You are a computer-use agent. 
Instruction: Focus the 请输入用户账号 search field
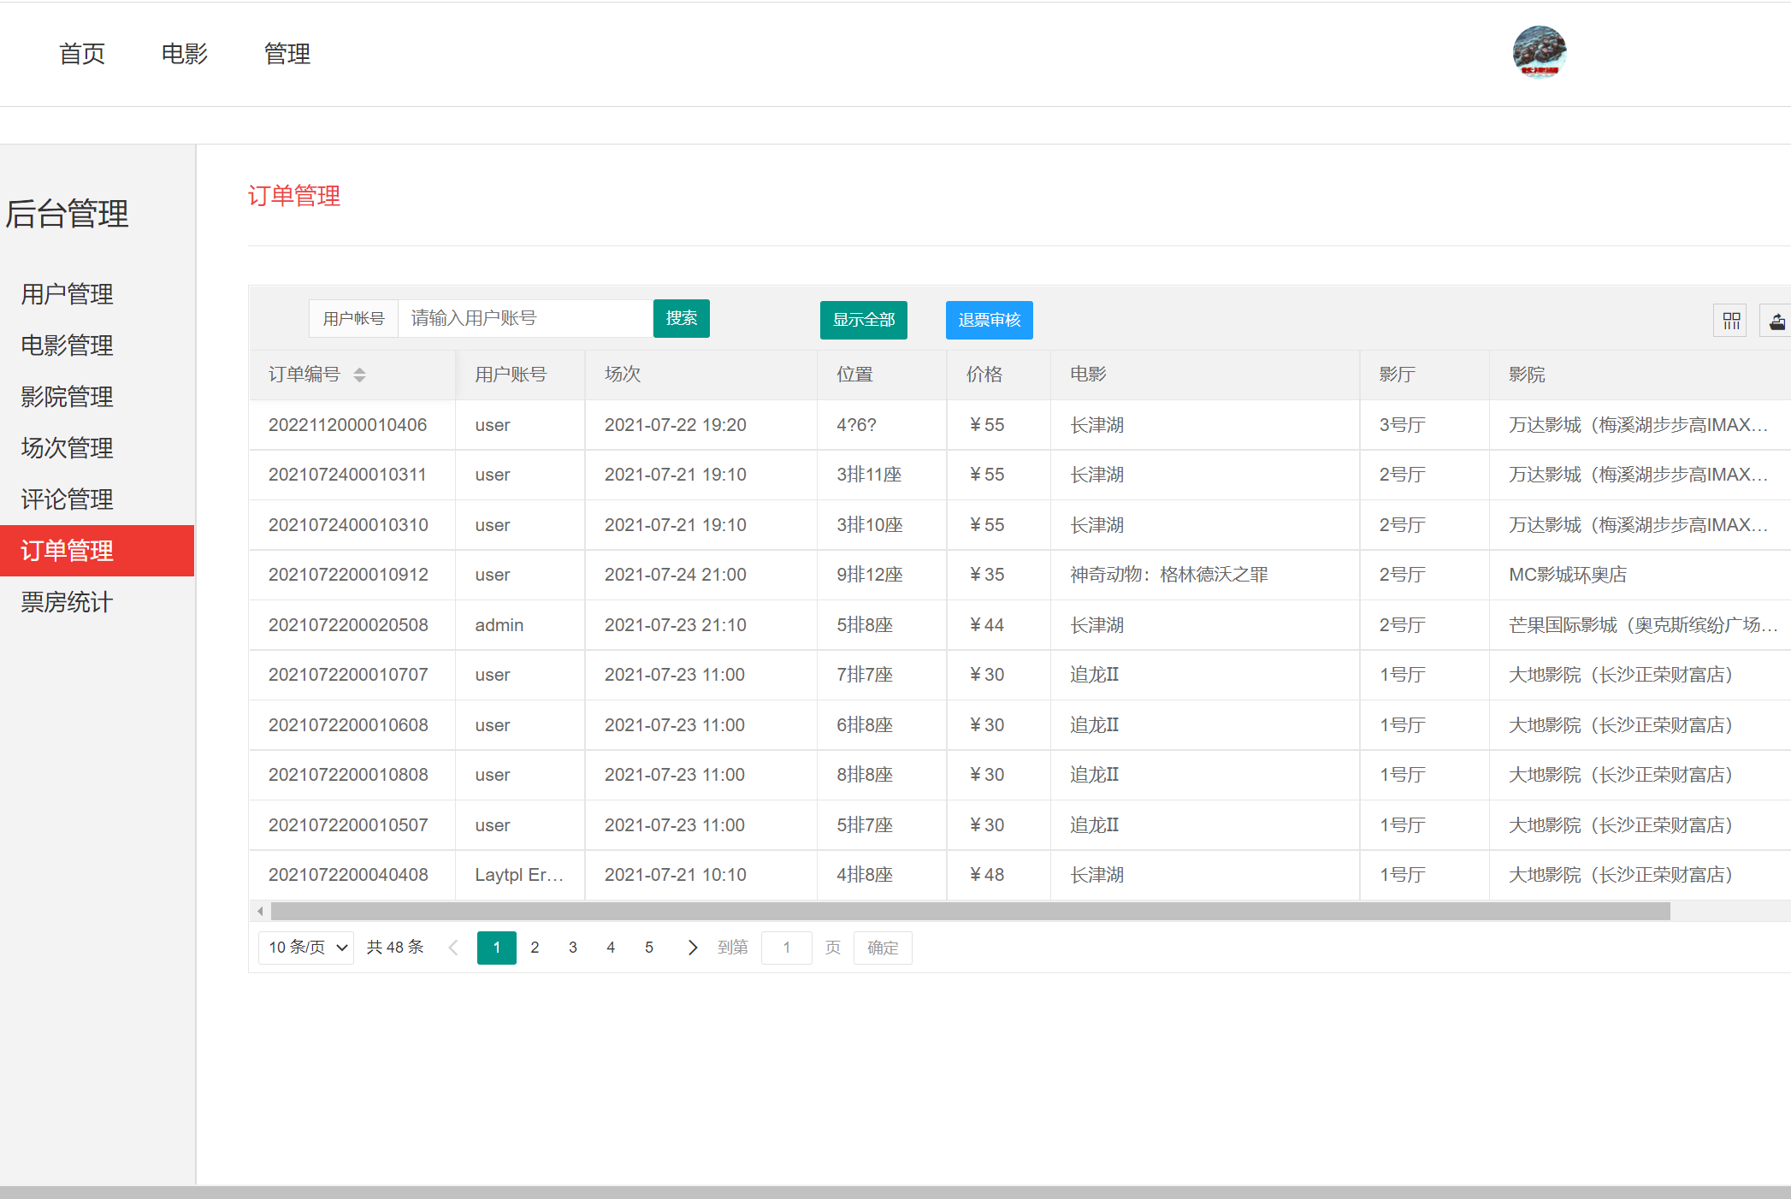(523, 318)
